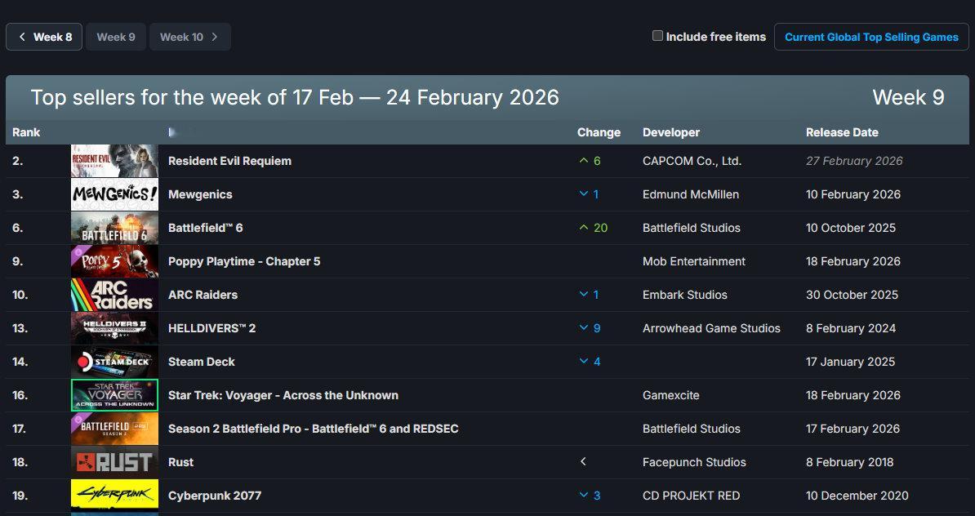Viewport: 975px width, 516px height.
Task: Click the Embark Studios developer name
Action: pyautogui.click(x=684, y=295)
